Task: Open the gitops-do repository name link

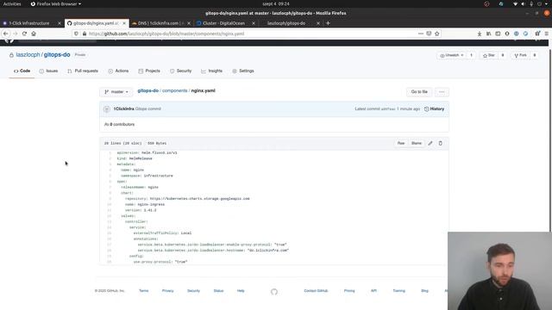Action: [57, 55]
